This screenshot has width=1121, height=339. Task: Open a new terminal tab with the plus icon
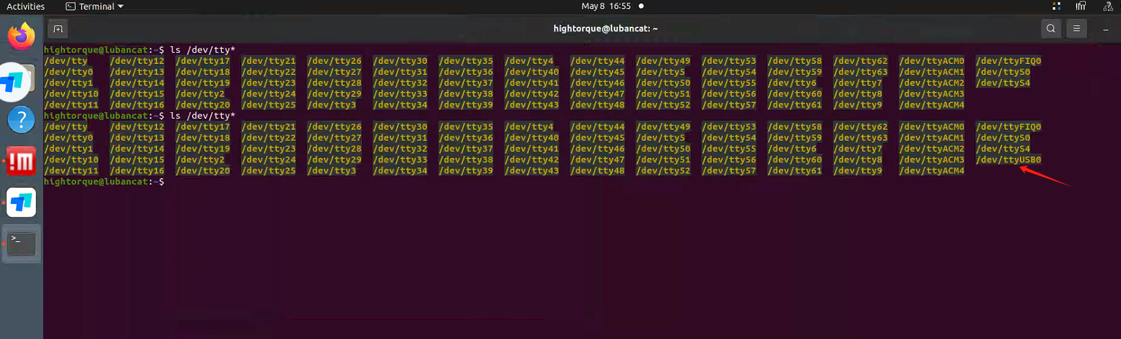click(58, 29)
